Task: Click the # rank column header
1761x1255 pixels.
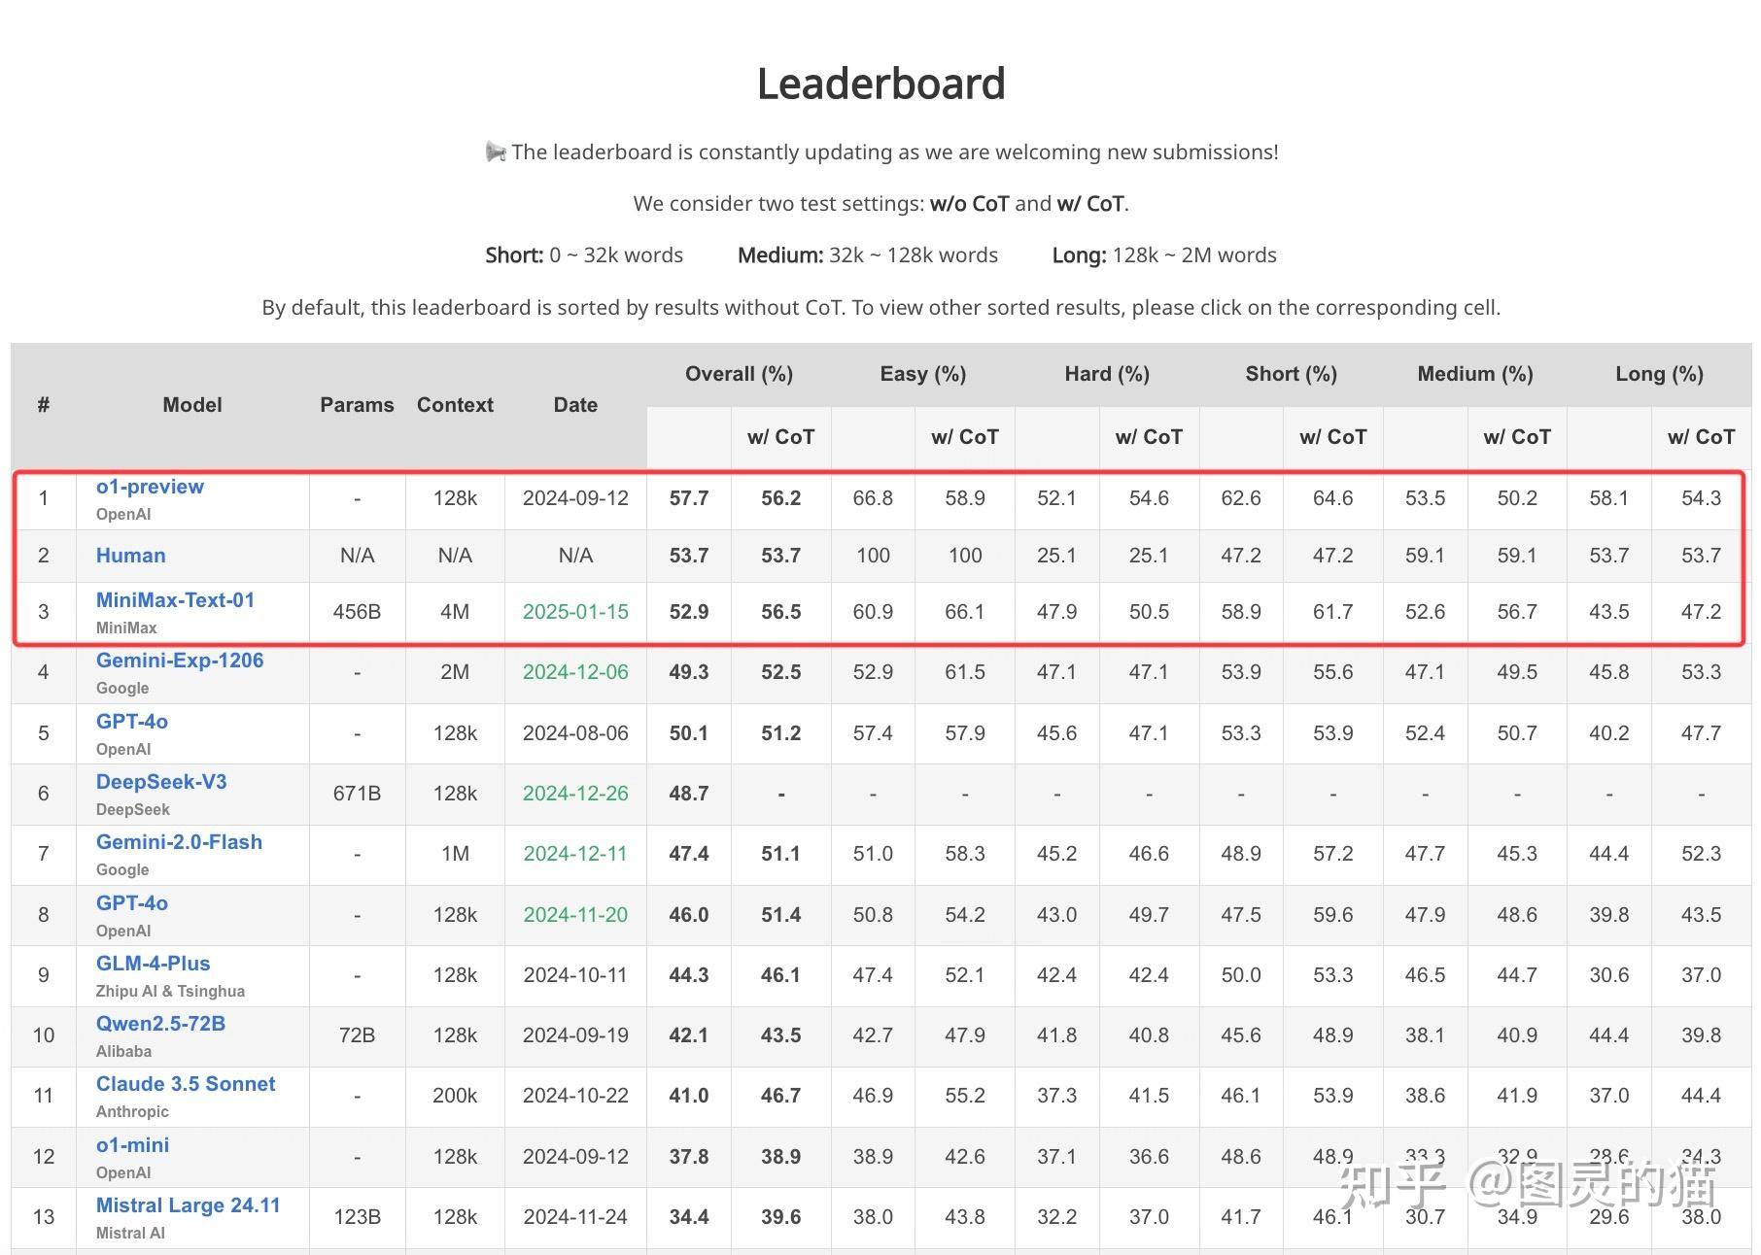Action: click(44, 405)
